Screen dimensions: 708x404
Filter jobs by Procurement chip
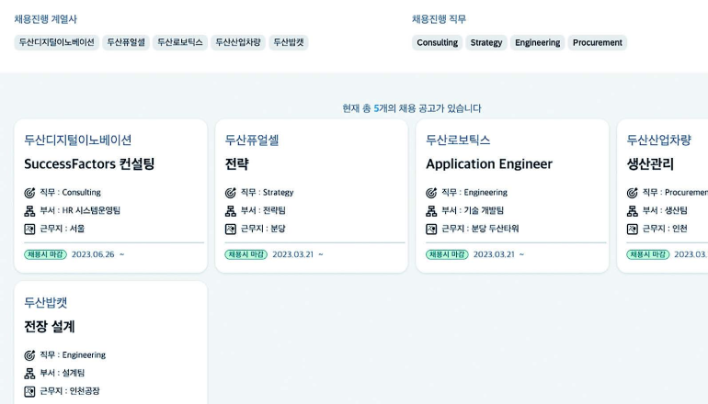click(598, 42)
